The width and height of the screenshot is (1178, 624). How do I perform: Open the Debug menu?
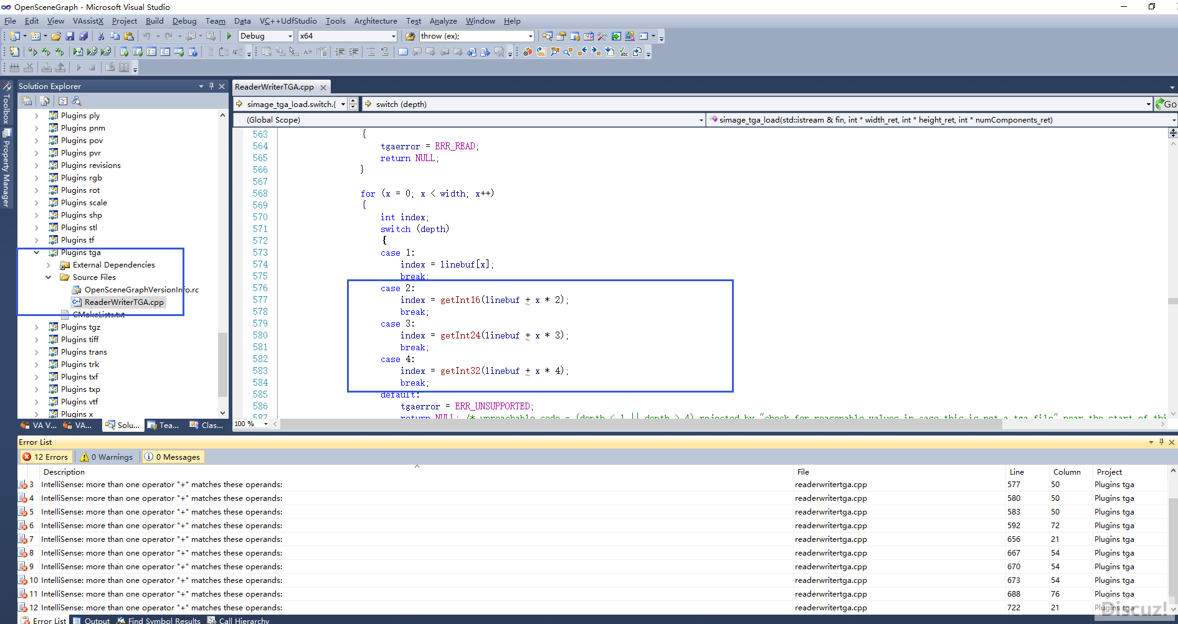[x=184, y=21]
